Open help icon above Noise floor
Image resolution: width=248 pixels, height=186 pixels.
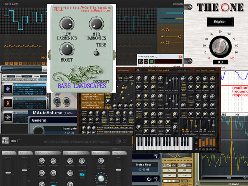tap(156, 156)
